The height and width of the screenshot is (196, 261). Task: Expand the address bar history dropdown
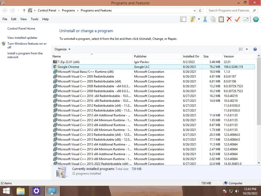point(194,10)
